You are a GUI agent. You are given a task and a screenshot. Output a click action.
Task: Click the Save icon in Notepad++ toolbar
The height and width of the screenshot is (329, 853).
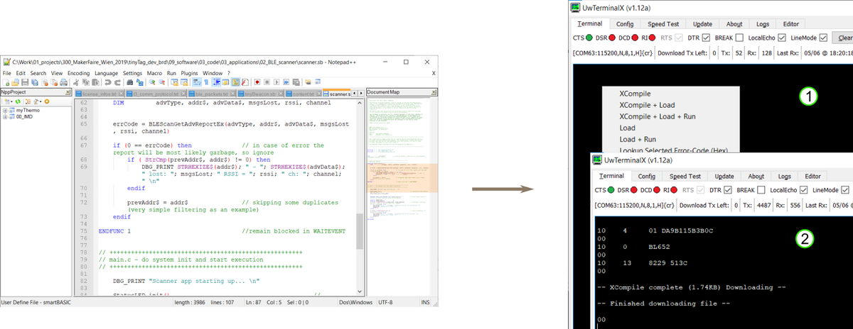pyautogui.click(x=25, y=82)
